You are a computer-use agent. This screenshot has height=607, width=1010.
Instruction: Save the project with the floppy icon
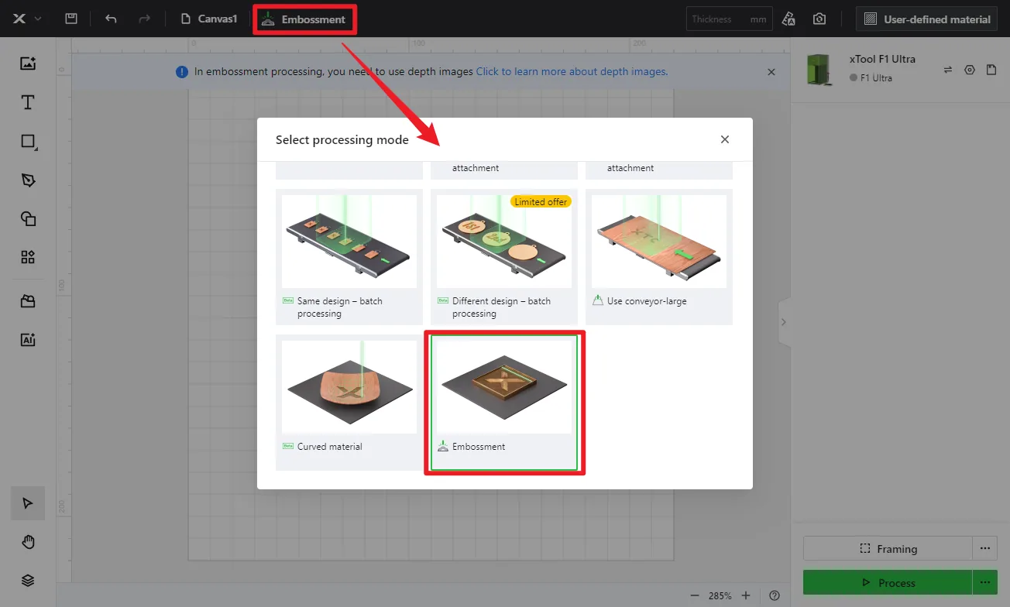point(71,19)
